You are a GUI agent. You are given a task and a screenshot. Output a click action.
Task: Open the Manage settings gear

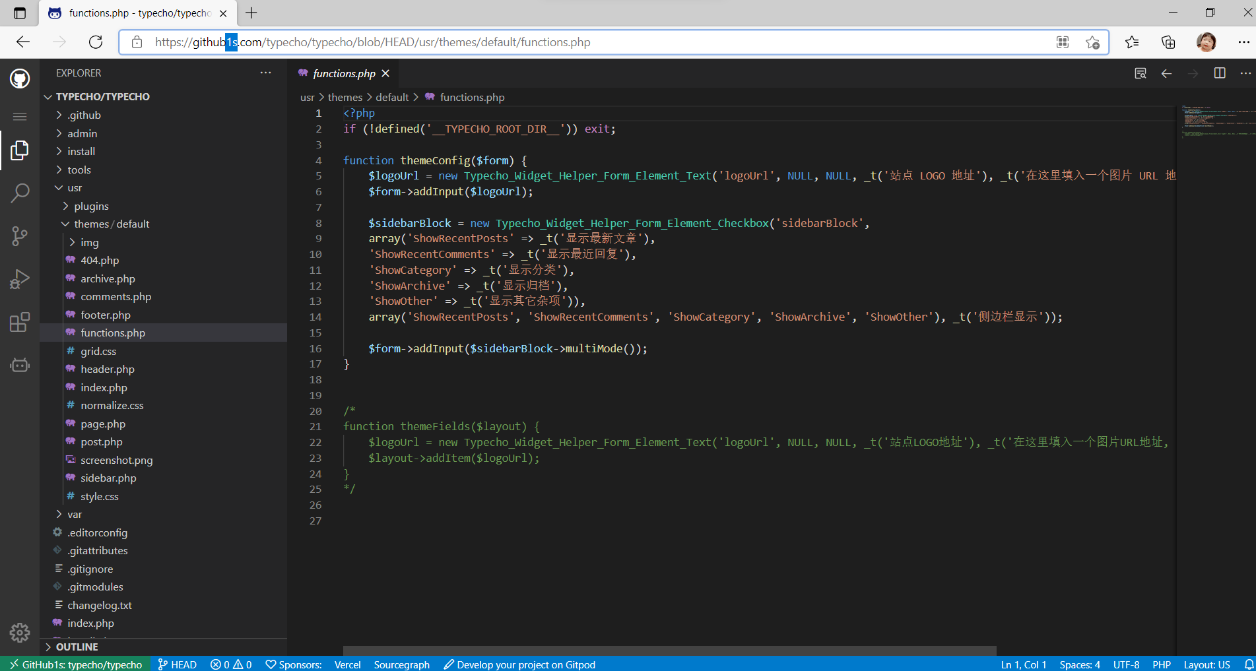(20, 633)
